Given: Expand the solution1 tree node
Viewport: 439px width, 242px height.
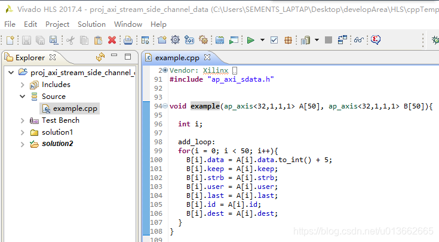Looking at the screenshot, I should point(23,132).
